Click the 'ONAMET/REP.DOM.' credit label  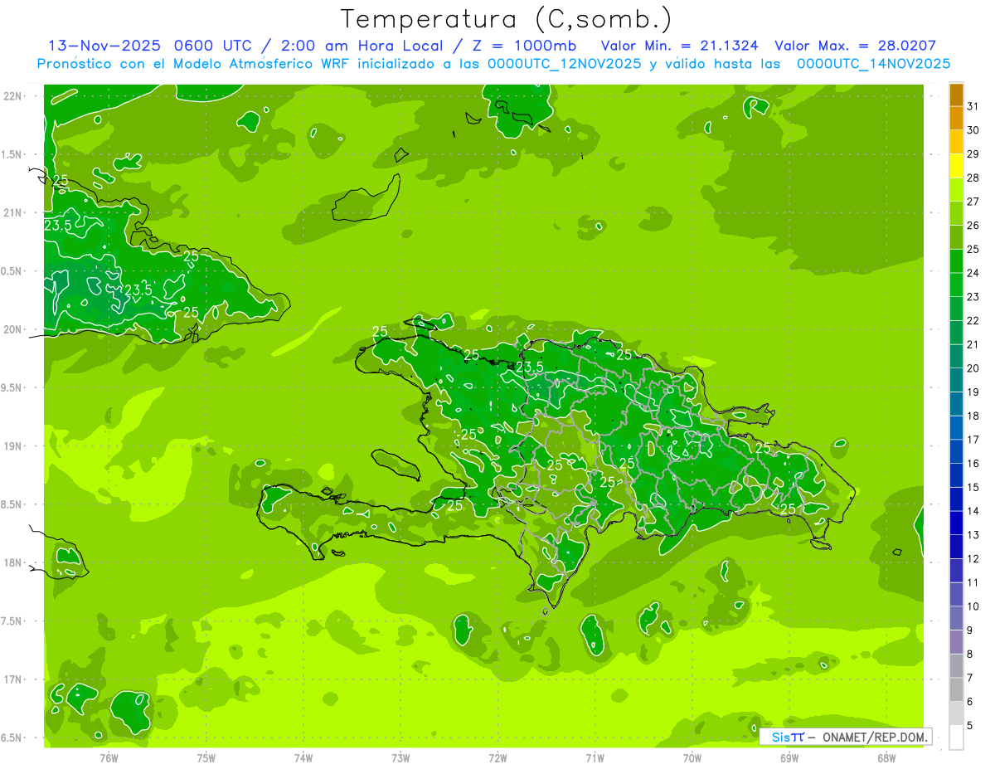click(x=874, y=737)
